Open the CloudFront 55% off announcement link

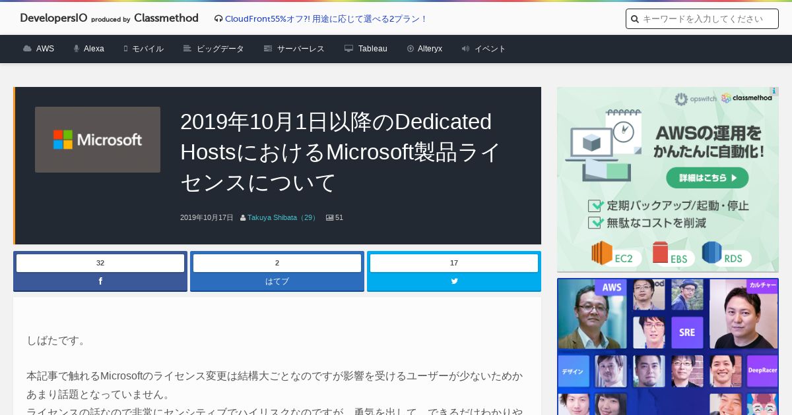(326, 19)
